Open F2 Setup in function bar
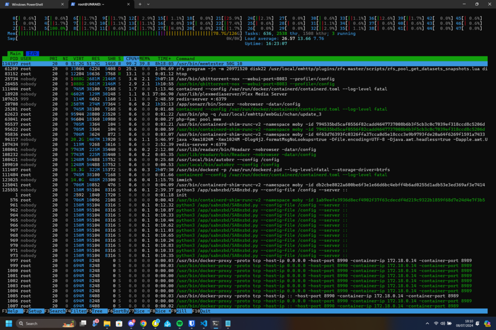This screenshot has height=330, width=496. coord(33,311)
